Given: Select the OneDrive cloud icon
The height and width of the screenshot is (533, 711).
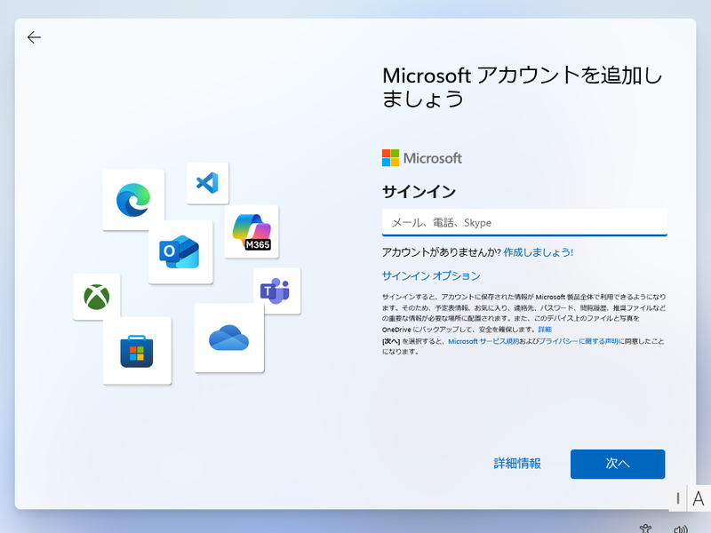Looking at the screenshot, I should coord(231,336).
